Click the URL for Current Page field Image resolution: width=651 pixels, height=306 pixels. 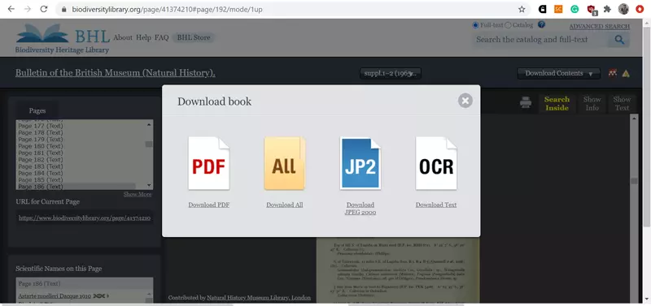[x=85, y=218]
